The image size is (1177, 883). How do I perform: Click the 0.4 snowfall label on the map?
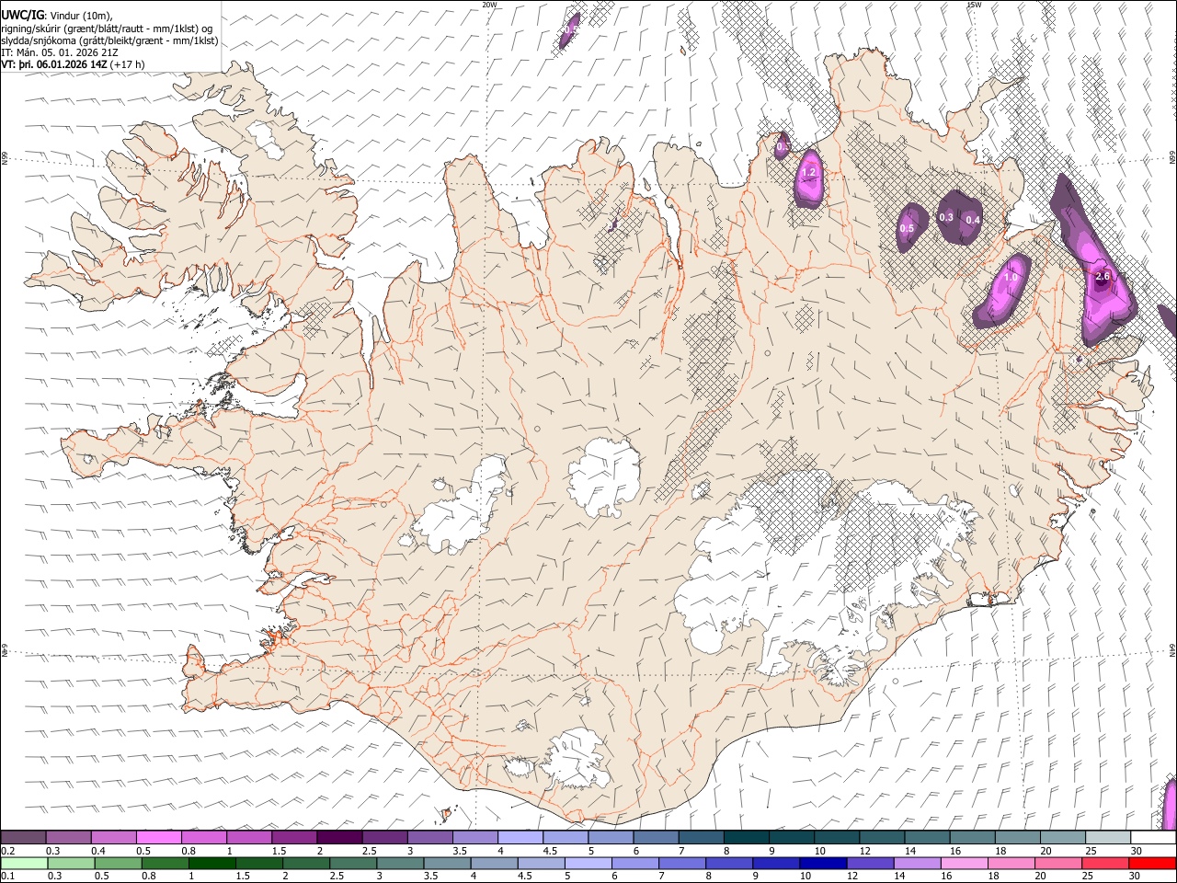(x=972, y=220)
